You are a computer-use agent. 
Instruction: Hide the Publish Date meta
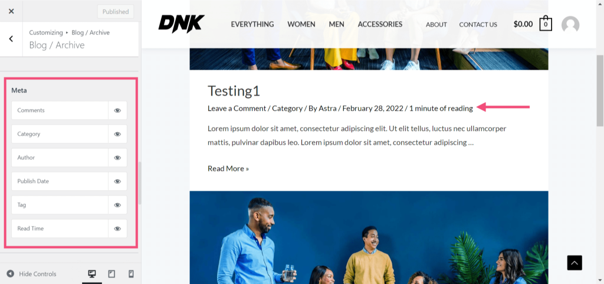pyautogui.click(x=117, y=181)
